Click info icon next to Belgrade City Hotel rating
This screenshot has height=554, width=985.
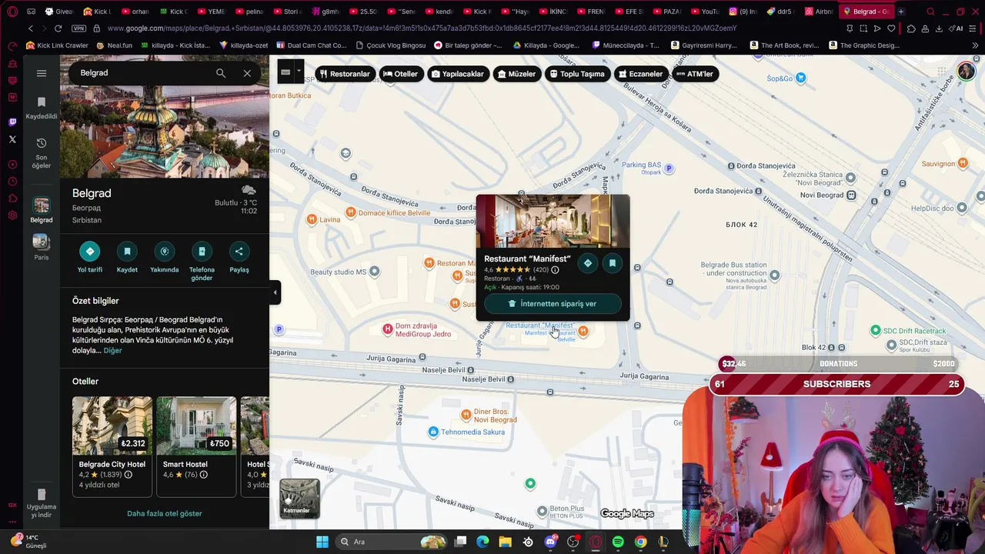129,475
